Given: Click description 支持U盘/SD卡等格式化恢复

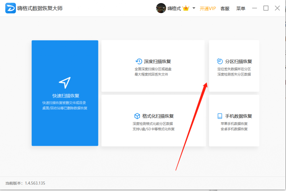Looking at the screenshot, I should tap(154, 129).
